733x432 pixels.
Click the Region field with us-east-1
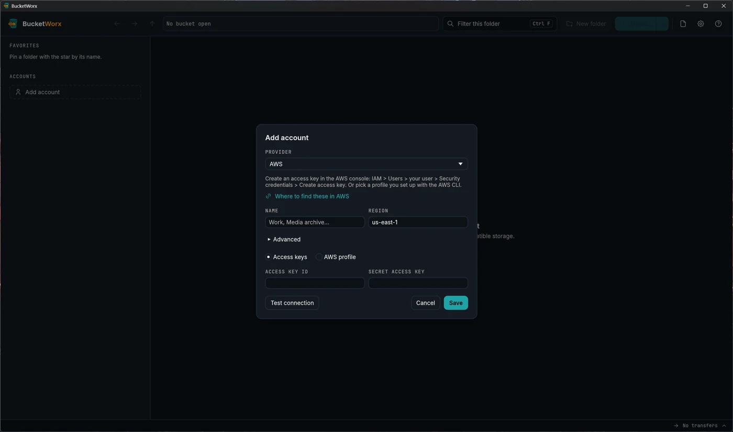[418, 222]
